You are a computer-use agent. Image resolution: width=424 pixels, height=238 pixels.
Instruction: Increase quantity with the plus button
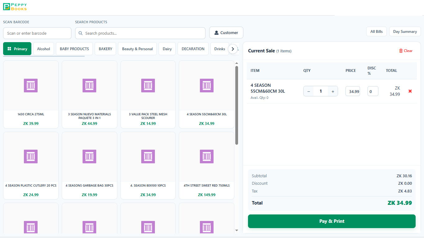333,91
